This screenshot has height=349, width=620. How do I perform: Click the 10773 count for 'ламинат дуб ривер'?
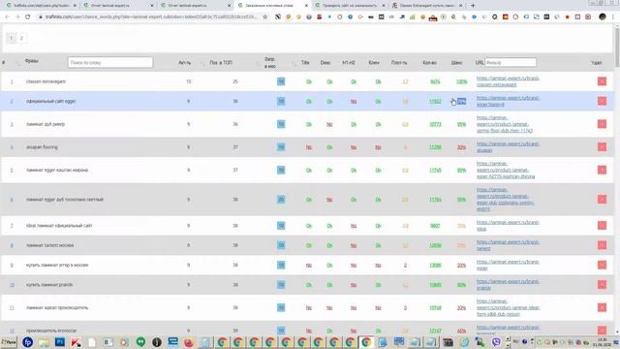click(435, 125)
